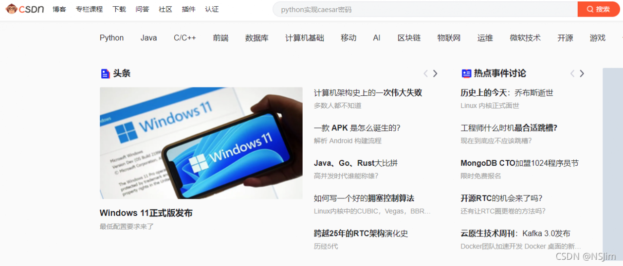Open 开源RTC的机会来了吗? topic
Viewport: 623px width, 266px height.
tap(501, 198)
